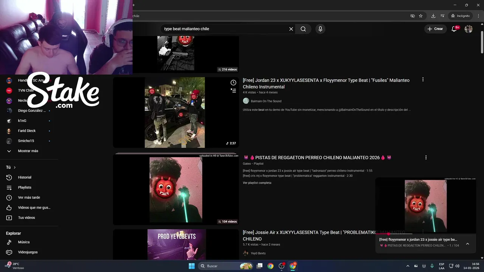Open the YouTube notifications bell

[455, 29]
